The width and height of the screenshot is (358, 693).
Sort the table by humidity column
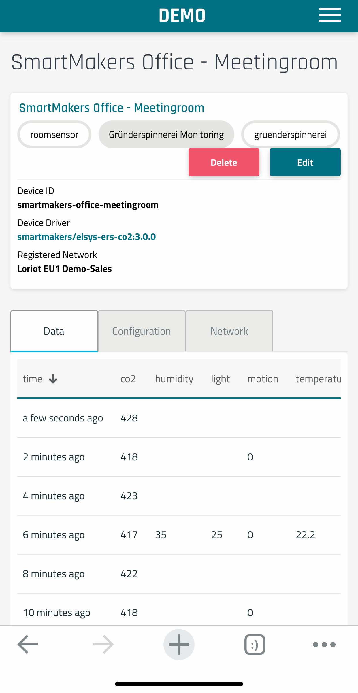[174, 379]
